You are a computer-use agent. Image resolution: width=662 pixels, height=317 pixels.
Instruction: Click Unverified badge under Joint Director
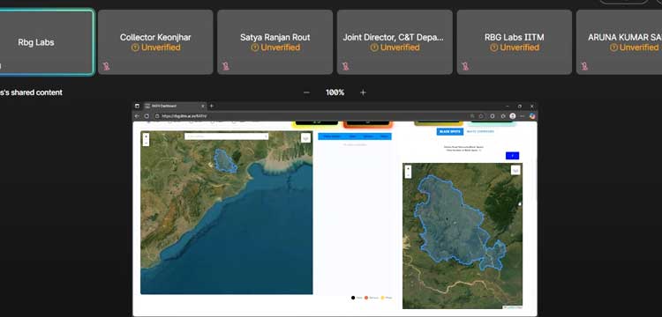point(395,48)
